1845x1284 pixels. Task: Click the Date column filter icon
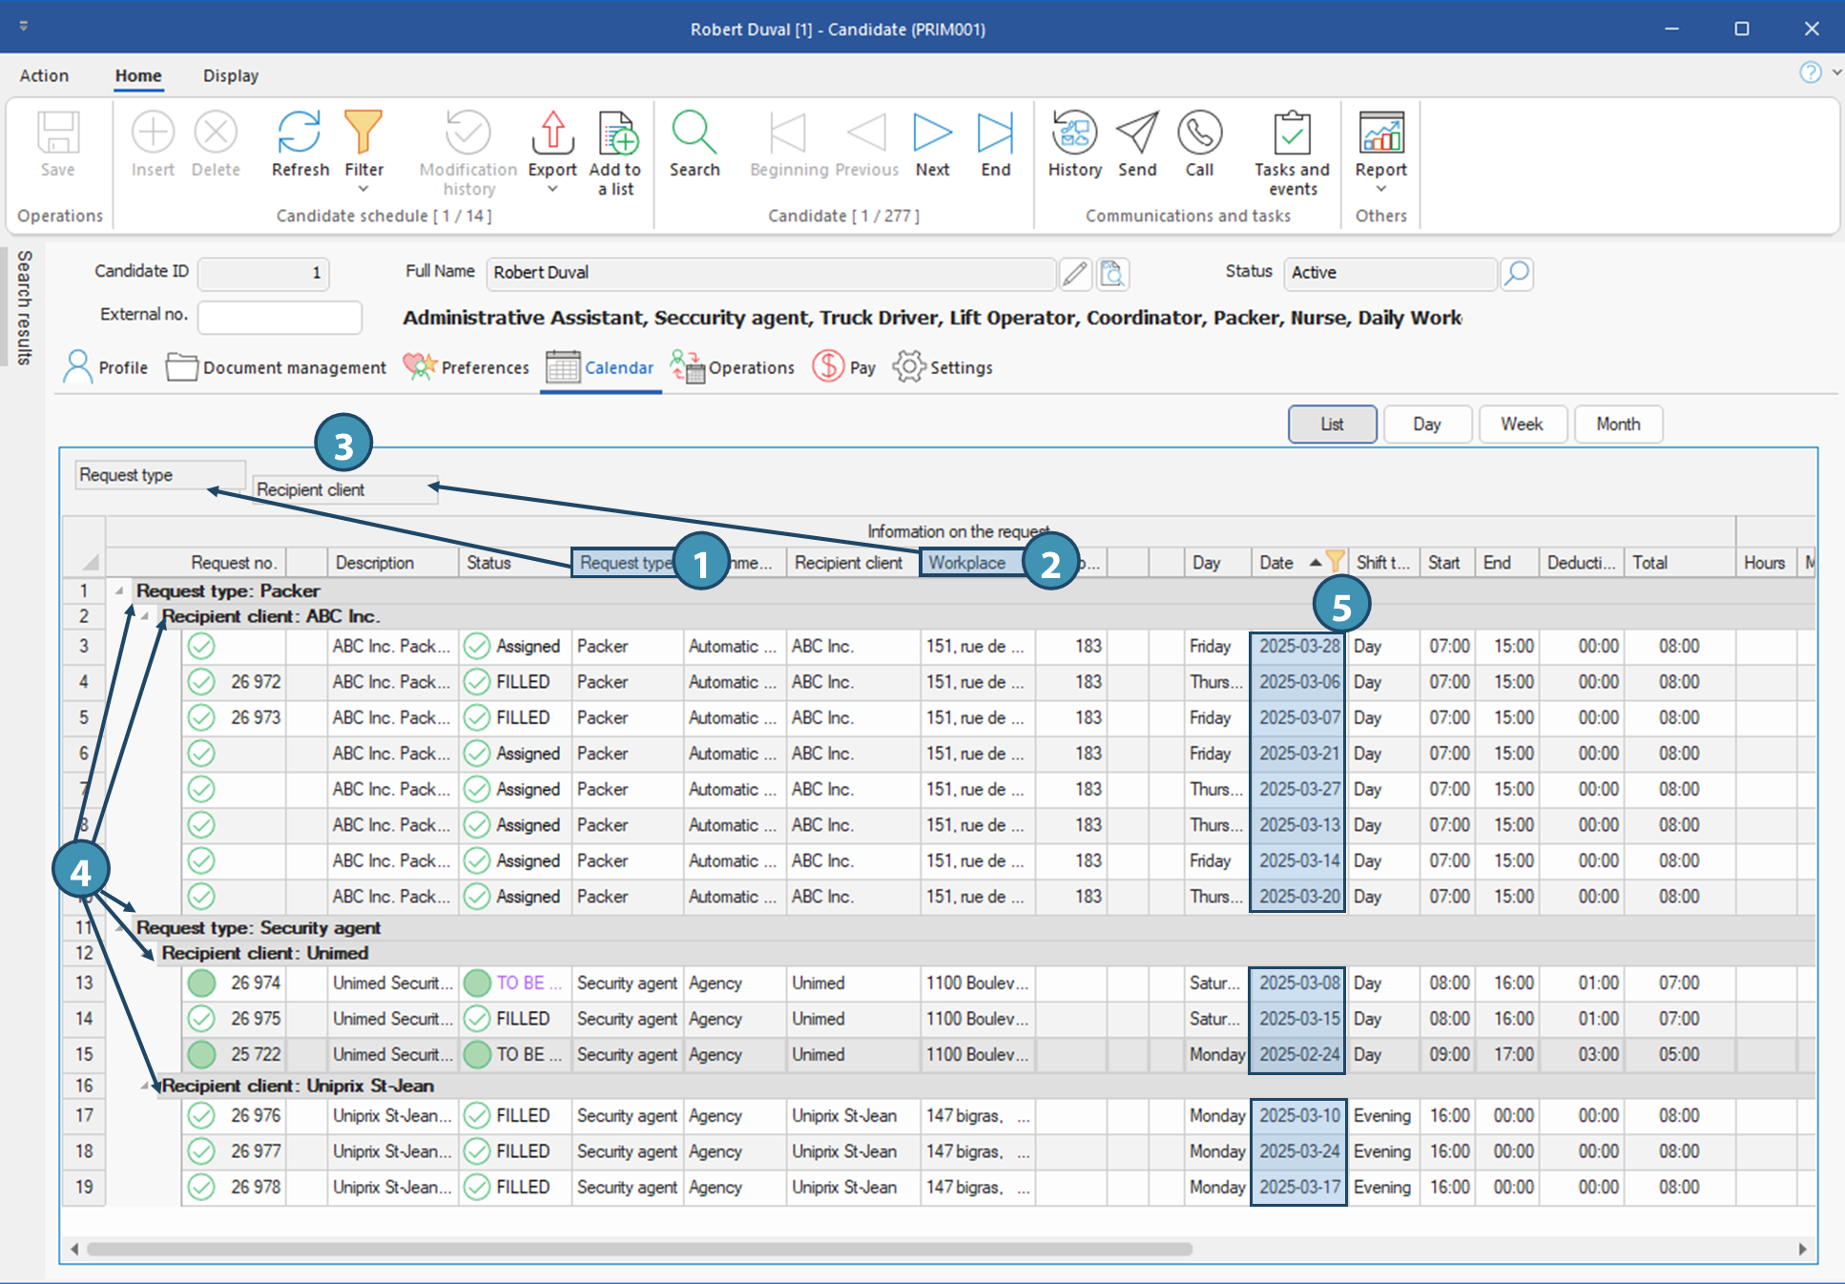pyautogui.click(x=1336, y=561)
